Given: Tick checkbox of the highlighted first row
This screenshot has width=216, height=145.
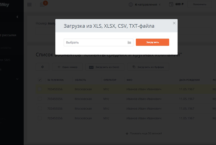Looking at the screenshot, I should click(40, 89).
